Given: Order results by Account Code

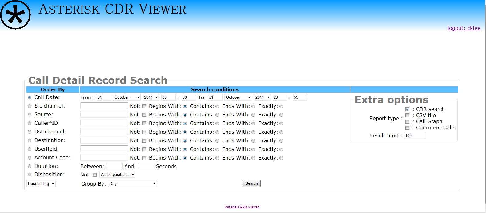Looking at the screenshot, I should pyautogui.click(x=30, y=158).
